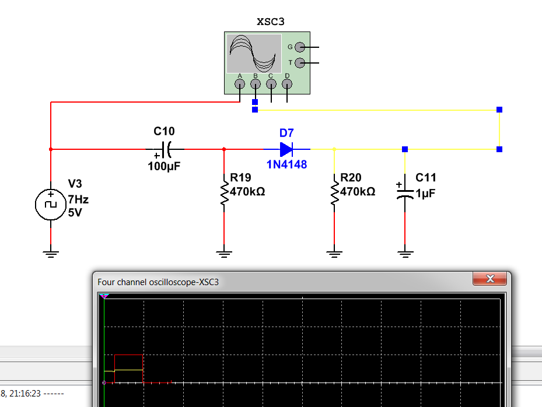The width and height of the screenshot is (542, 407).
Task: Click the red square pulse trace on the scope
Action: click(x=128, y=355)
